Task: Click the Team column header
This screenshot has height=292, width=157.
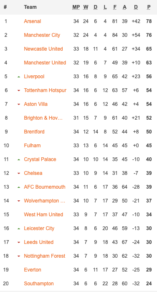Action: point(30,7)
